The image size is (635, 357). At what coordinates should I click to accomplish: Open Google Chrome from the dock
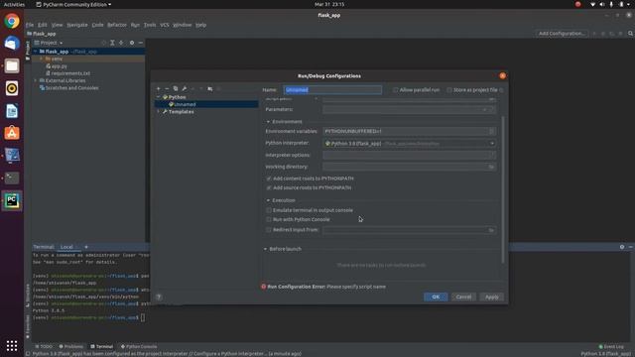tap(12, 21)
